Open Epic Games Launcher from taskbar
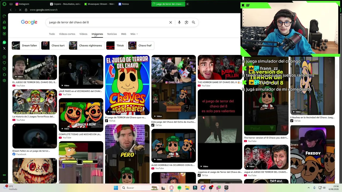342x192 pixels. click(226, 188)
